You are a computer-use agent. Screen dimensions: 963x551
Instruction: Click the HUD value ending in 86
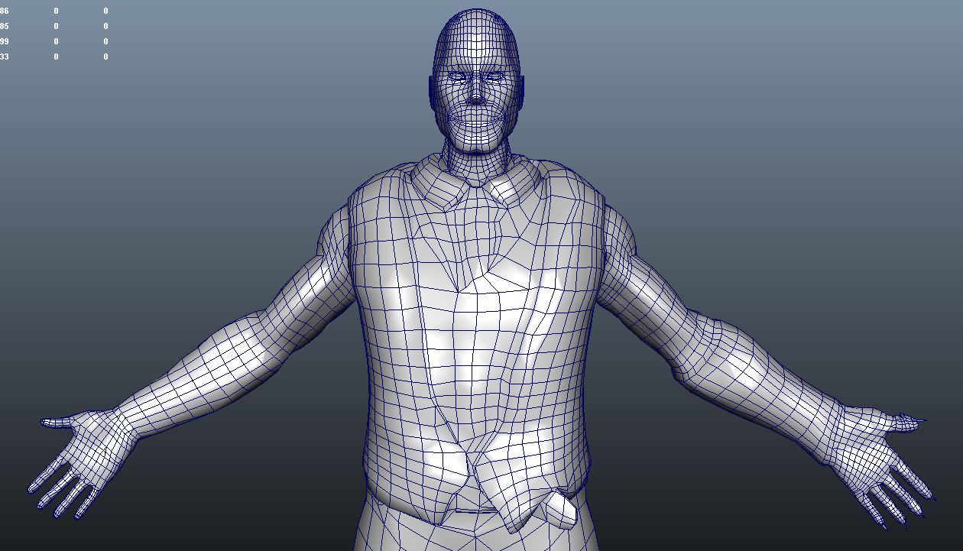coord(5,11)
